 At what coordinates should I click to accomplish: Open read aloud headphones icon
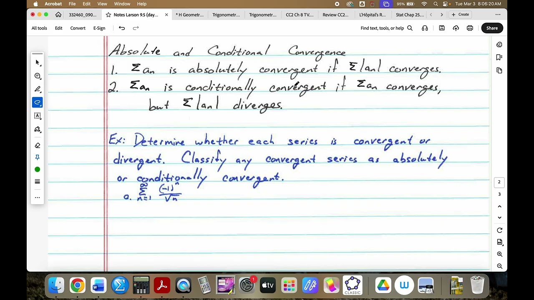(425, 28)
